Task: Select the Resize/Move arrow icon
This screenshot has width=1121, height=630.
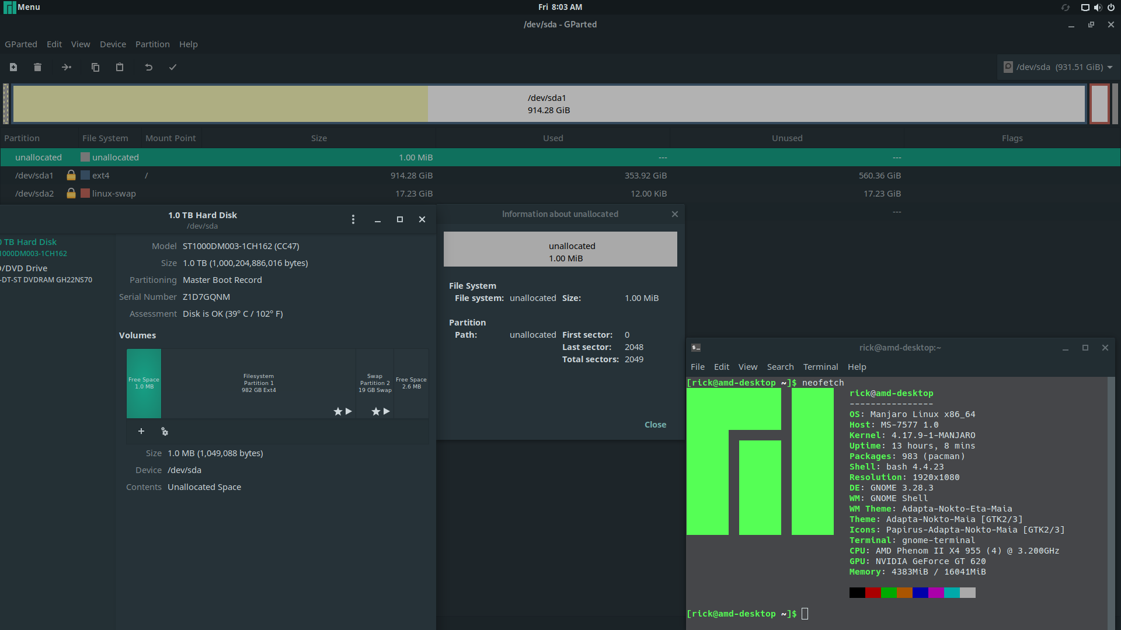Action: 66,67
